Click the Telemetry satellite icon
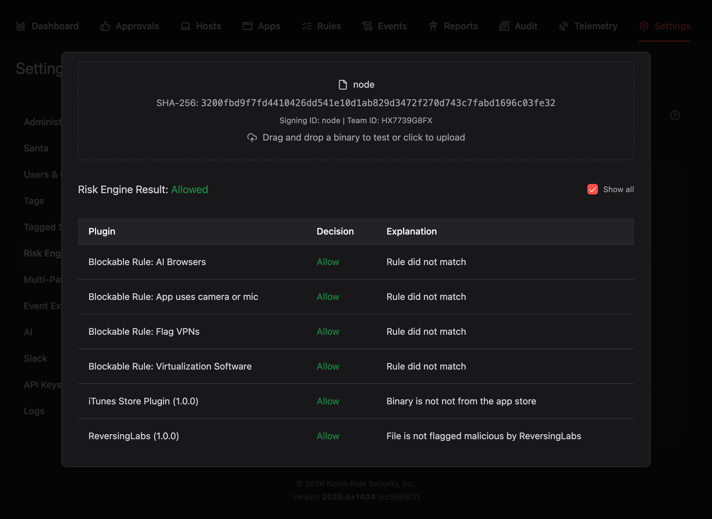The image size is (712, 519). [x=564, y=26]
